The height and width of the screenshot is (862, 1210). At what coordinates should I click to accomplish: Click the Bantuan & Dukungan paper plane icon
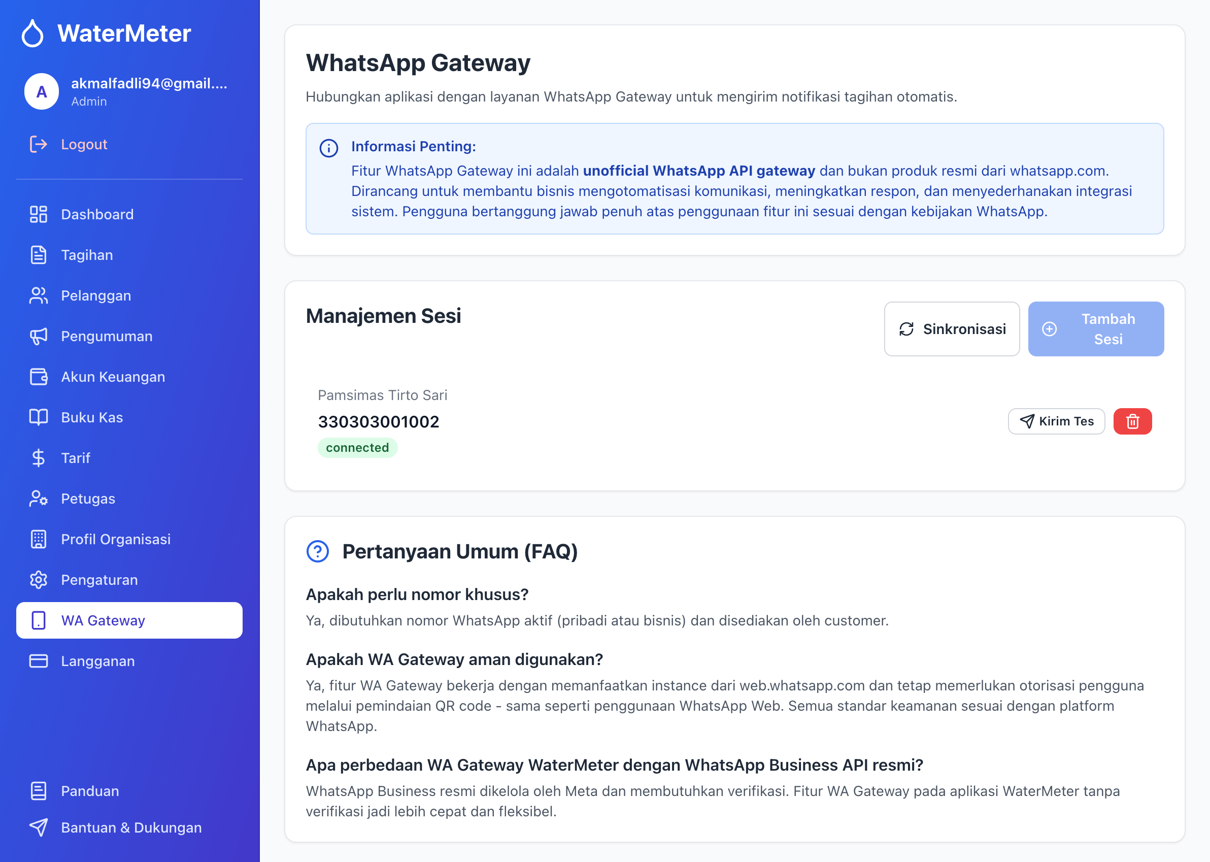coord(38,827)
